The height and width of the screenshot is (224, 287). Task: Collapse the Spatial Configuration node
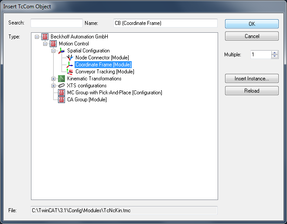coord(53,51)
